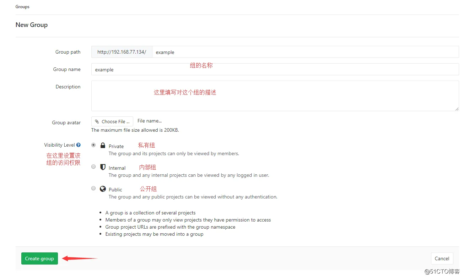Click the Internal label text
This screenshot has width=463, height=278.
pyautogui.click(x=117, y=168)
